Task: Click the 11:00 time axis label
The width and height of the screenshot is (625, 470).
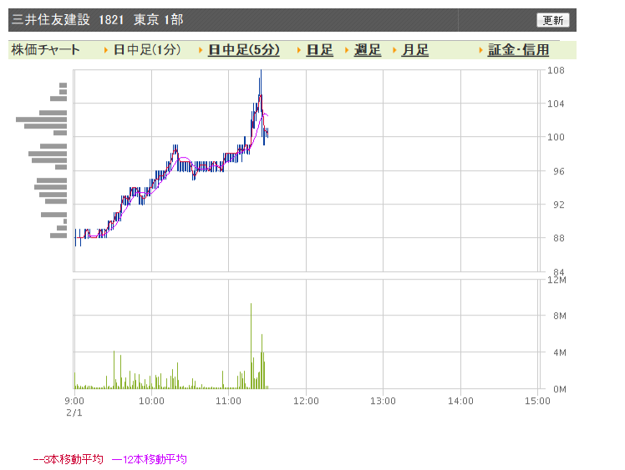Action: point(228,401)
